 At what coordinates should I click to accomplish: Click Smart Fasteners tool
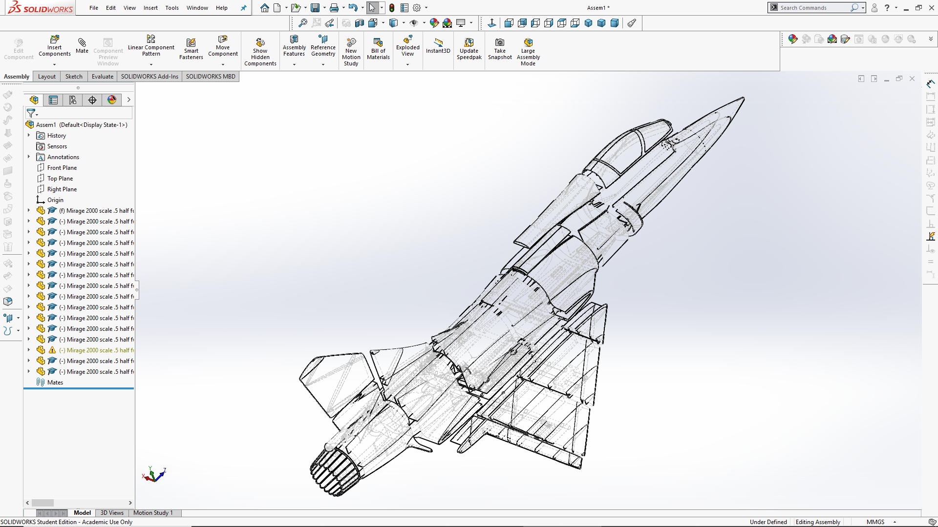click(191, 49)
